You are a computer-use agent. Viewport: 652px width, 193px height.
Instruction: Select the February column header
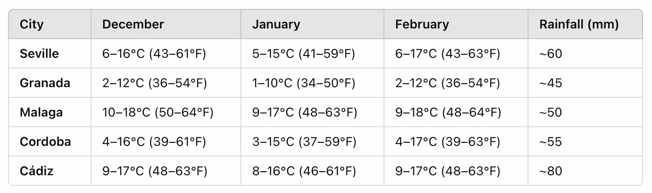(x=422, y=24)
